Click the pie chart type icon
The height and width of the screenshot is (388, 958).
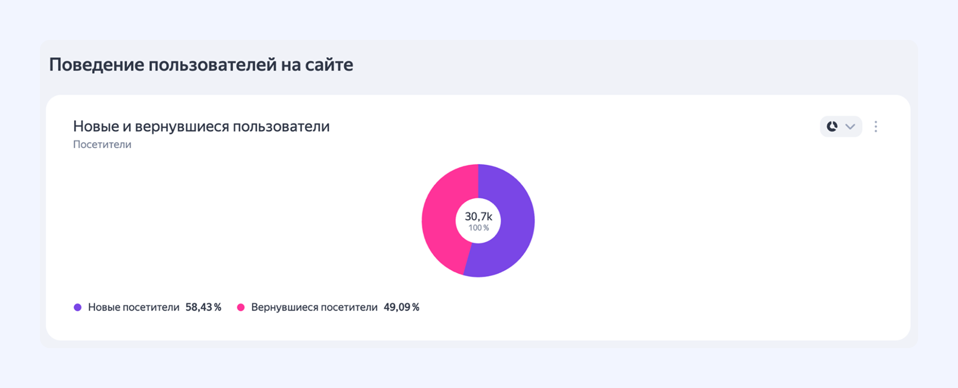pos(832,127)
